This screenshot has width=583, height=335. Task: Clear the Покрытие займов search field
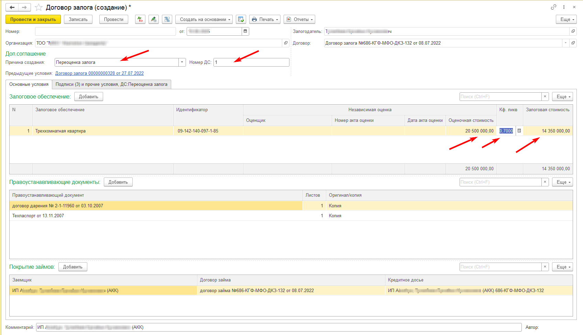(x=545, y=267)
